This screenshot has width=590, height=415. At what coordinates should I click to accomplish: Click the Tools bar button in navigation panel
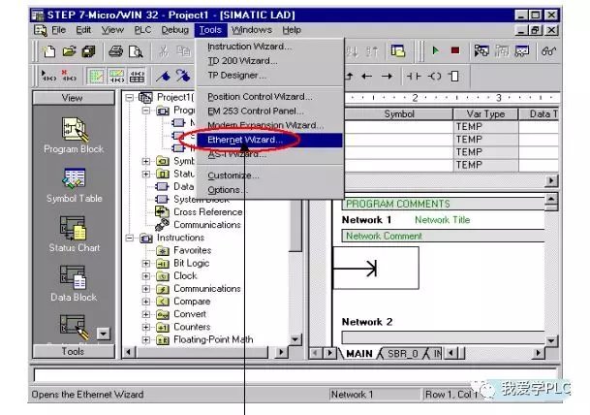[73, 352]
